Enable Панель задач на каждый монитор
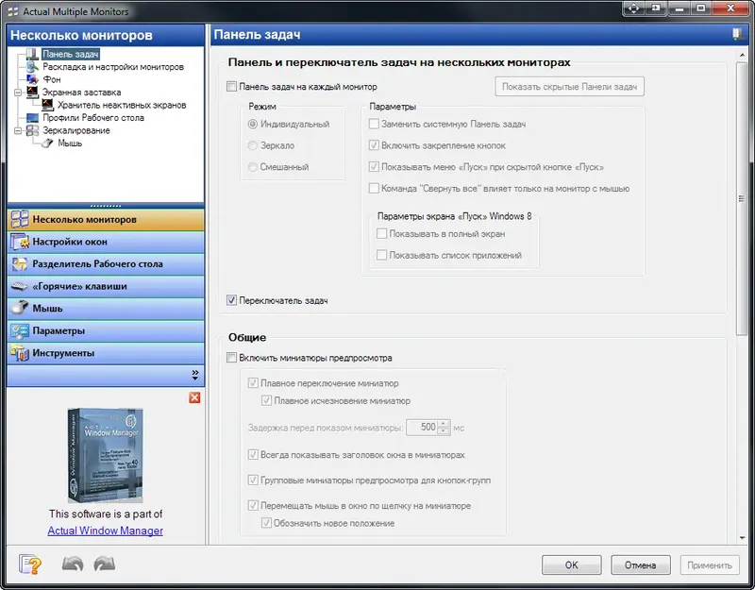Image resolution: width=755 pixels, height=590 pixels. click(x=230, y=86)
